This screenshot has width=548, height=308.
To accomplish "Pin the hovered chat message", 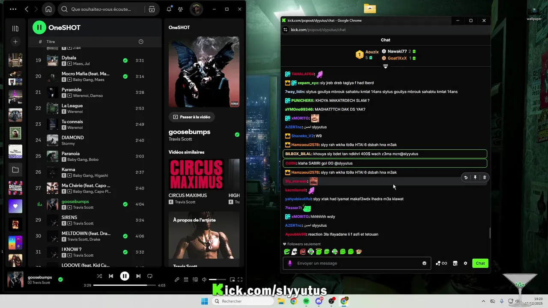I will click(475, 178).
